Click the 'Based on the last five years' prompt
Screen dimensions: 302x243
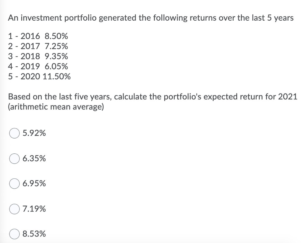(152, 97)
